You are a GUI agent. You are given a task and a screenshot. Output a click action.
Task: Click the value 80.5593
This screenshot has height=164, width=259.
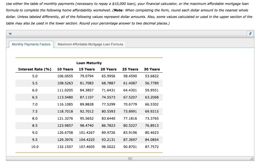(x=109, y=111)
